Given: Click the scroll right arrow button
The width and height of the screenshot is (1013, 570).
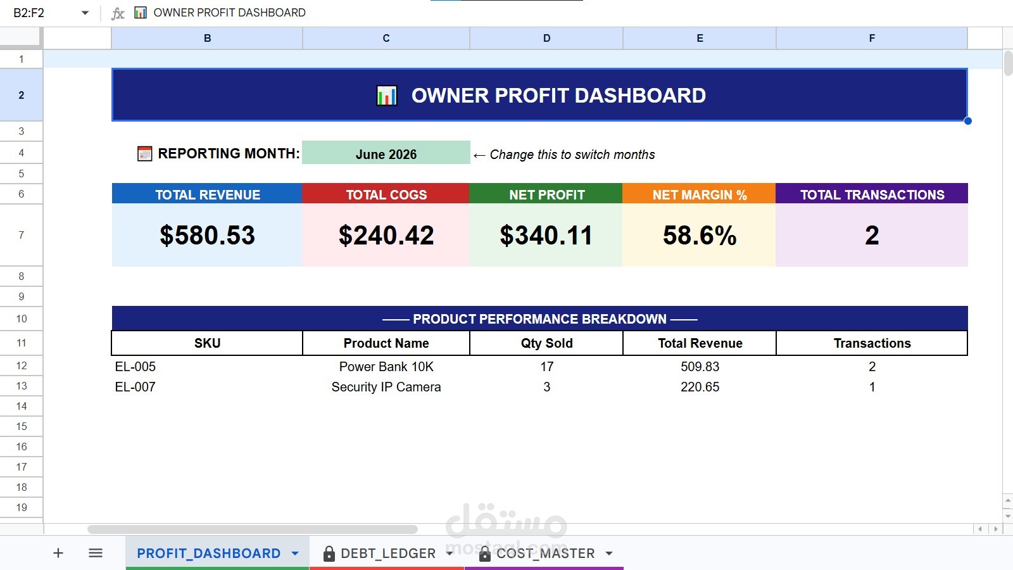Looking at the screenshot, I should (995, 529).
